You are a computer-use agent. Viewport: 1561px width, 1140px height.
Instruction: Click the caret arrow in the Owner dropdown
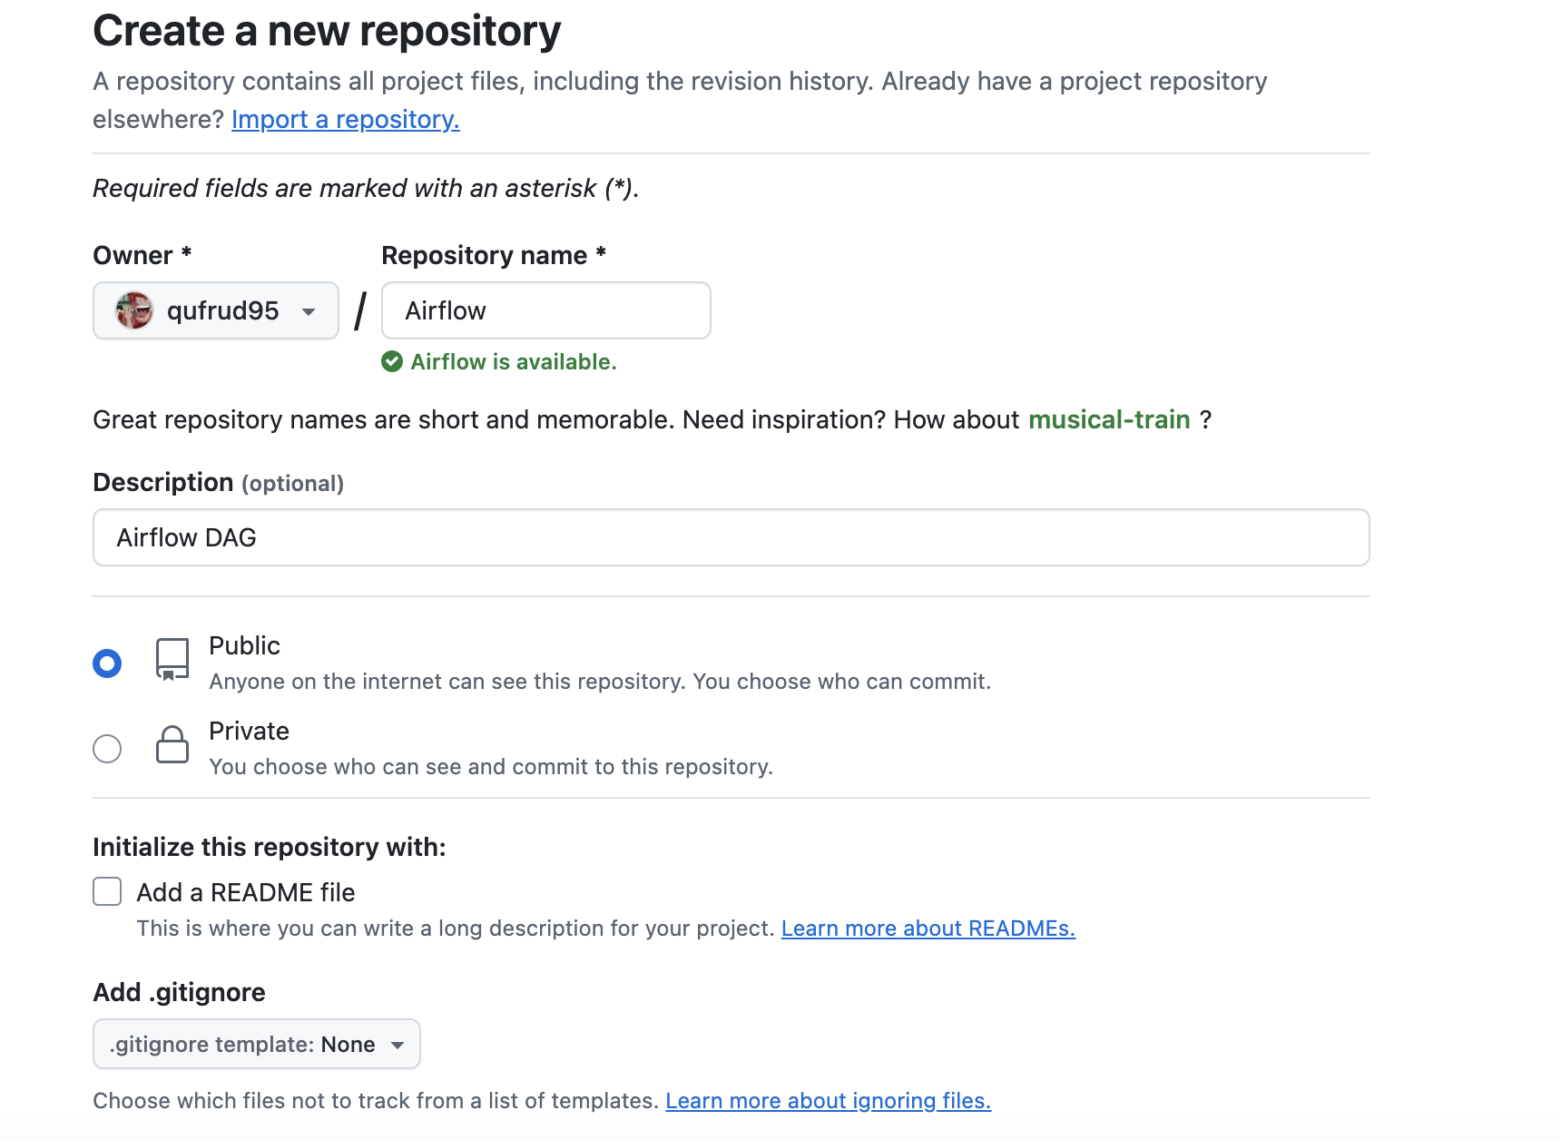(309, 311)
